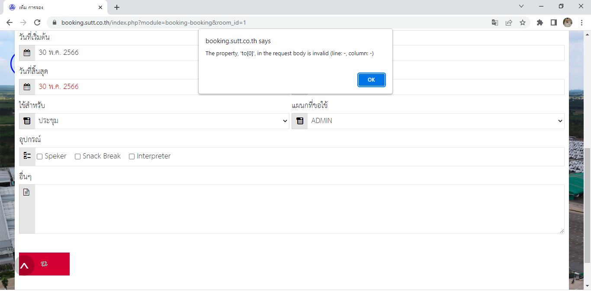Close the เพิ่ม การจอง tab
Image resolution: width=591 pixels, height=291 pixels.
click(x=100, y=7)
